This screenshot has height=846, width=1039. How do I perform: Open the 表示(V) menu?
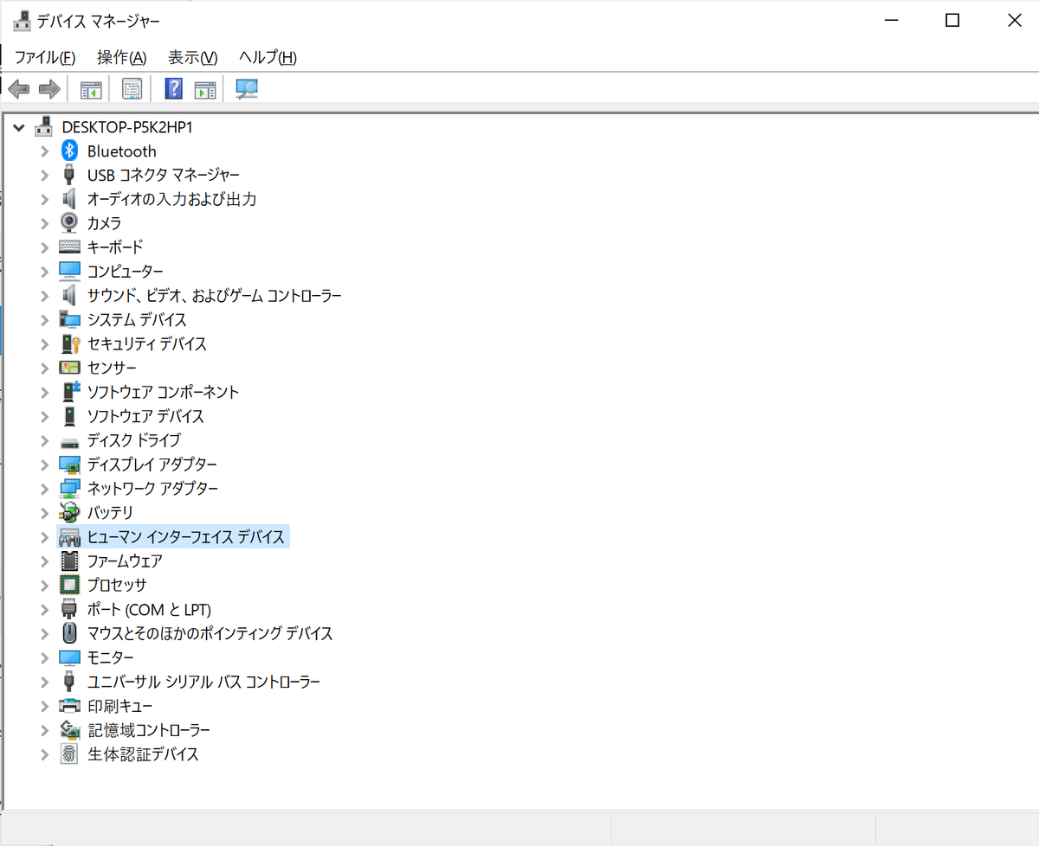[x=192, y=57]
